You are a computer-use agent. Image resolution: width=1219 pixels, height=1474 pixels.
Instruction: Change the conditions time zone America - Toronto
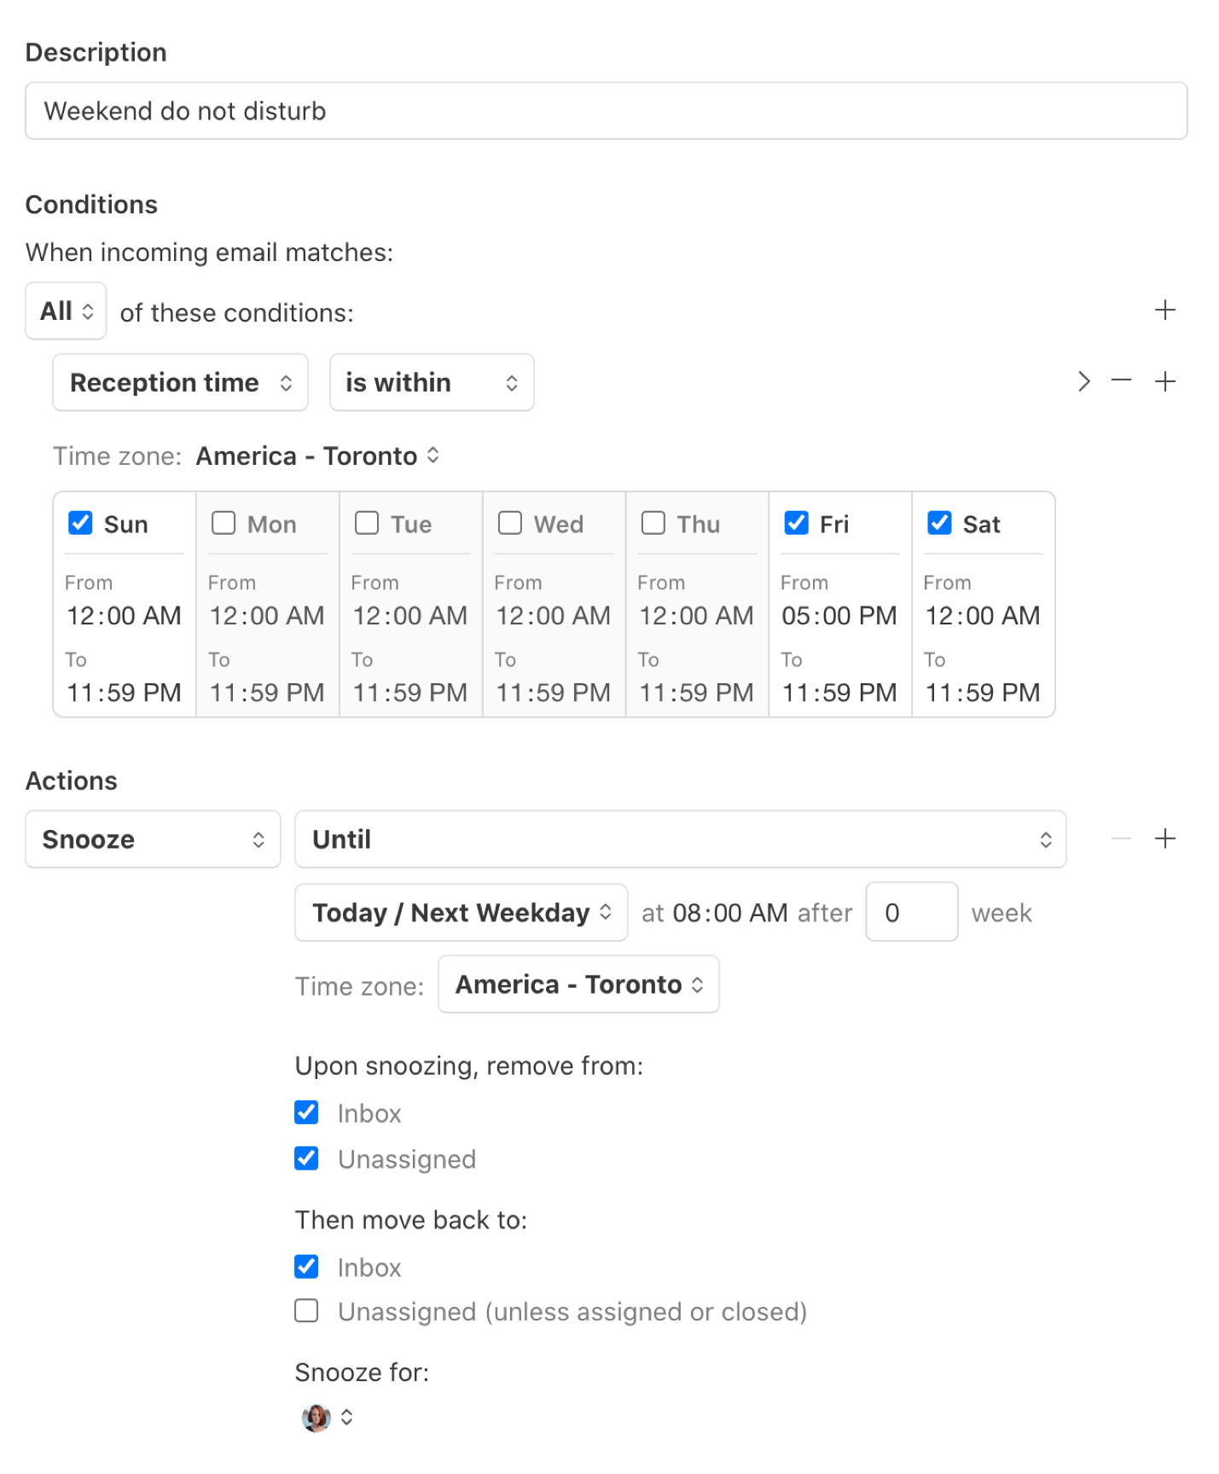point(317,456)
